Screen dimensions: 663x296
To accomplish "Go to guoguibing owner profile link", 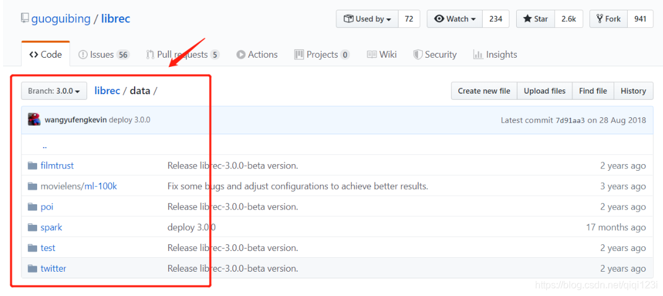I will click(x=61, y=19).
